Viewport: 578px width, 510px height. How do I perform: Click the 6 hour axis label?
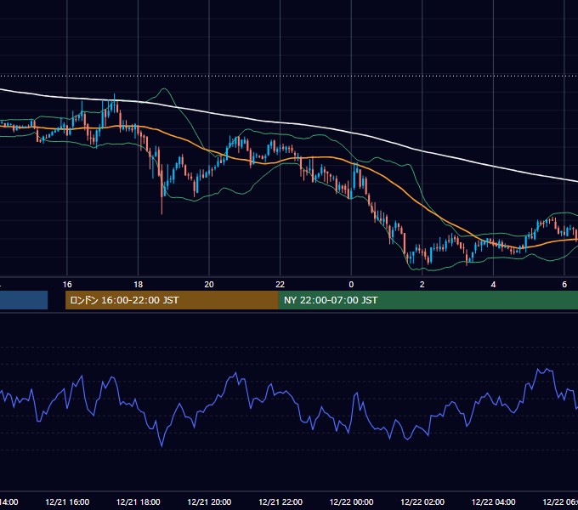[564, 285]
